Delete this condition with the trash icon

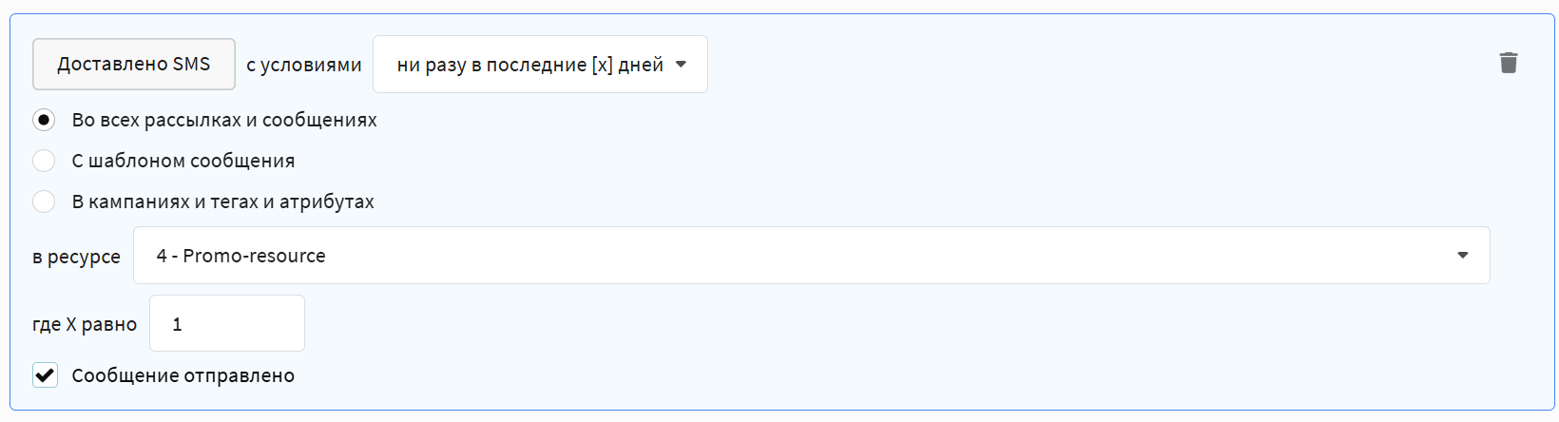click(x=1508, y=63)
